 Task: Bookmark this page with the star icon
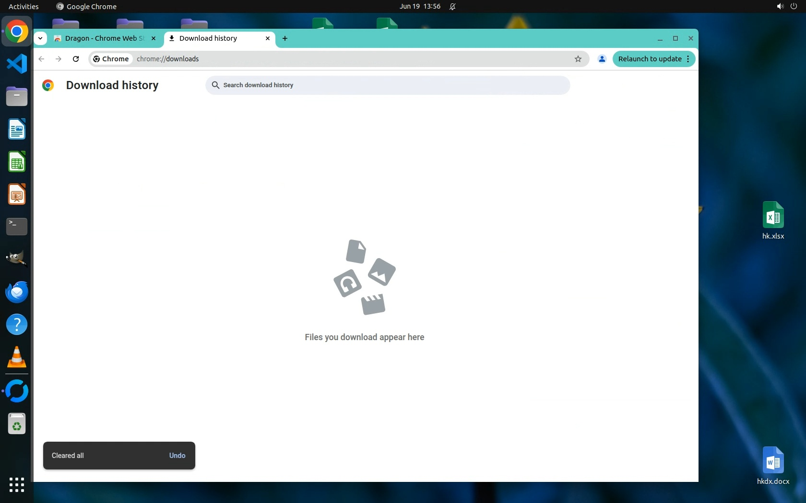(x=578, y=59)
